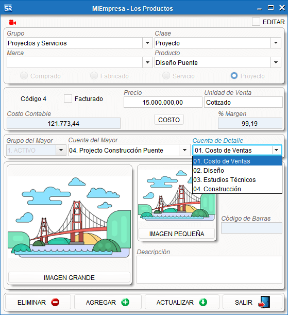
Task: Choose 02. Diseño from the list
Action: [x=237, y=170]
